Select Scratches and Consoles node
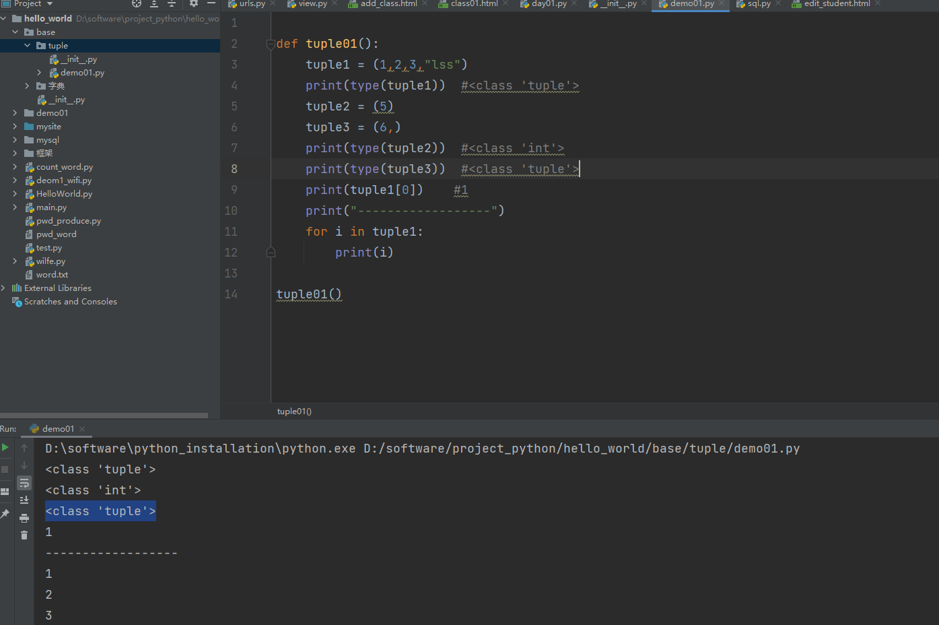This screenshot has height=625, width=939. tap(65, 302)
